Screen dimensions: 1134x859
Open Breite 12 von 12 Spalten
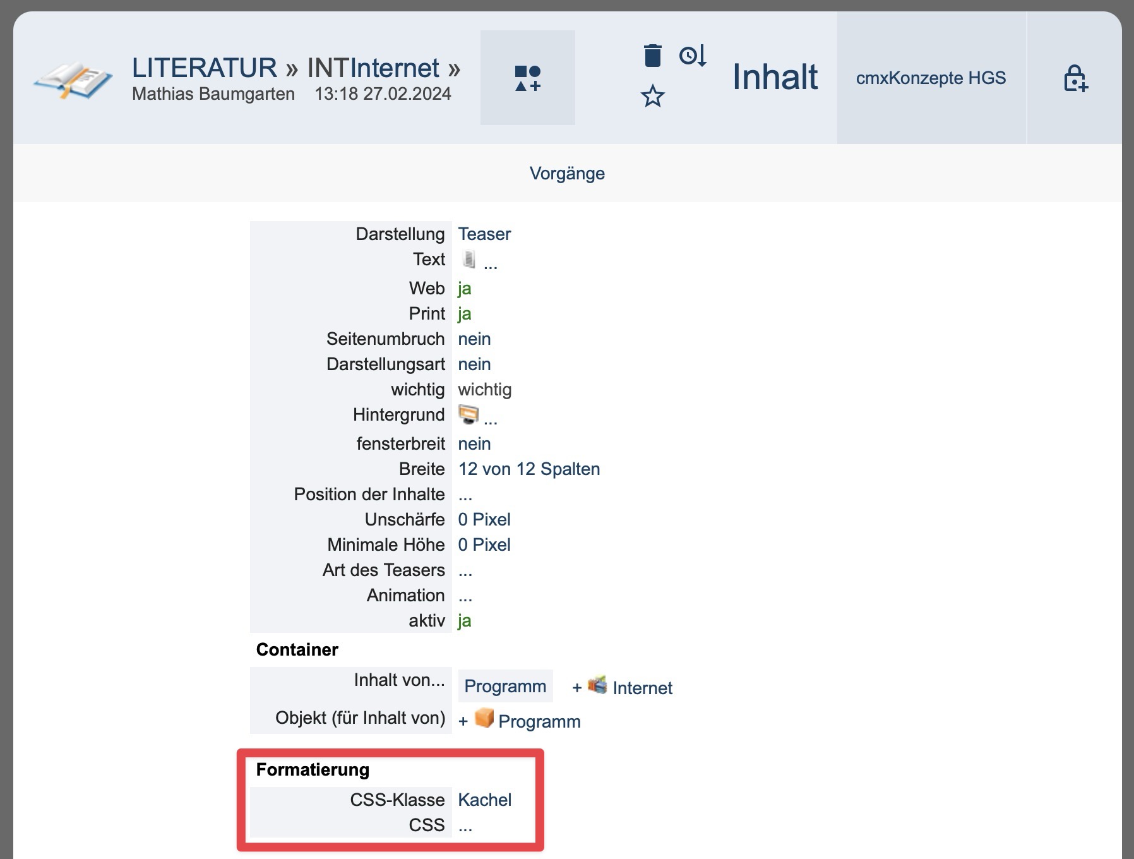(528, 469)
